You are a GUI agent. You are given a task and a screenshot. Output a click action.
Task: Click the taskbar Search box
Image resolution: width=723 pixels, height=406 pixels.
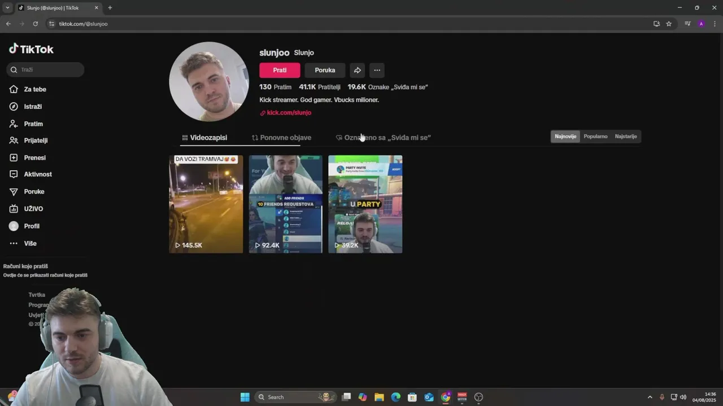click(x=295, y=397)
